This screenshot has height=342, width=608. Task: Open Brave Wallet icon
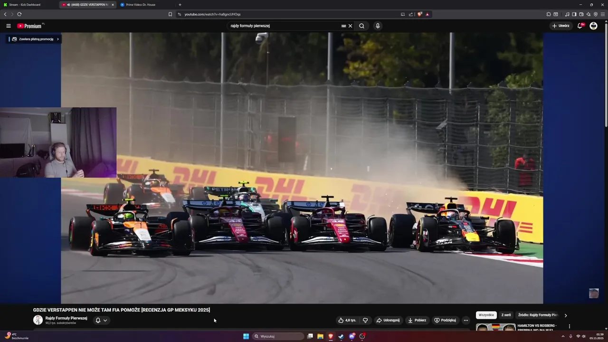pyautogui.click(x=581, y=14)
